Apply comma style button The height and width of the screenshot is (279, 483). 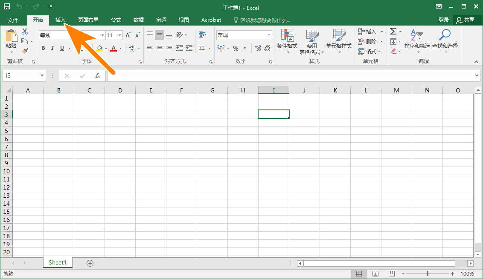(244, 48)
